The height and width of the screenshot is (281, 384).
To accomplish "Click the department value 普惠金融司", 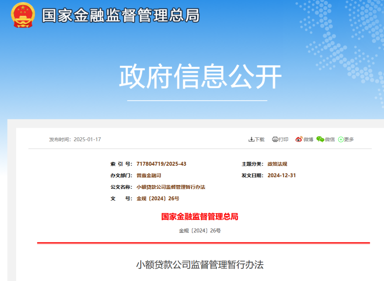I will click(149, 175).
